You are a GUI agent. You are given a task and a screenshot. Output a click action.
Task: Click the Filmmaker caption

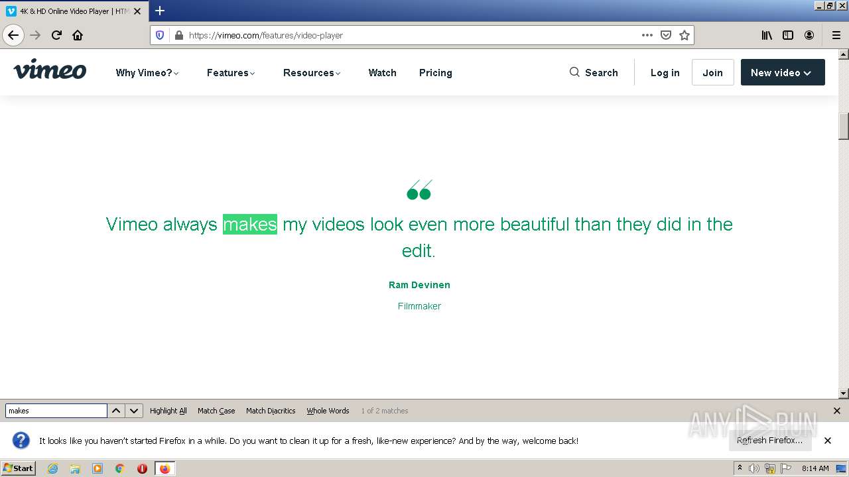pyautogui.click(x=419, y=306)
